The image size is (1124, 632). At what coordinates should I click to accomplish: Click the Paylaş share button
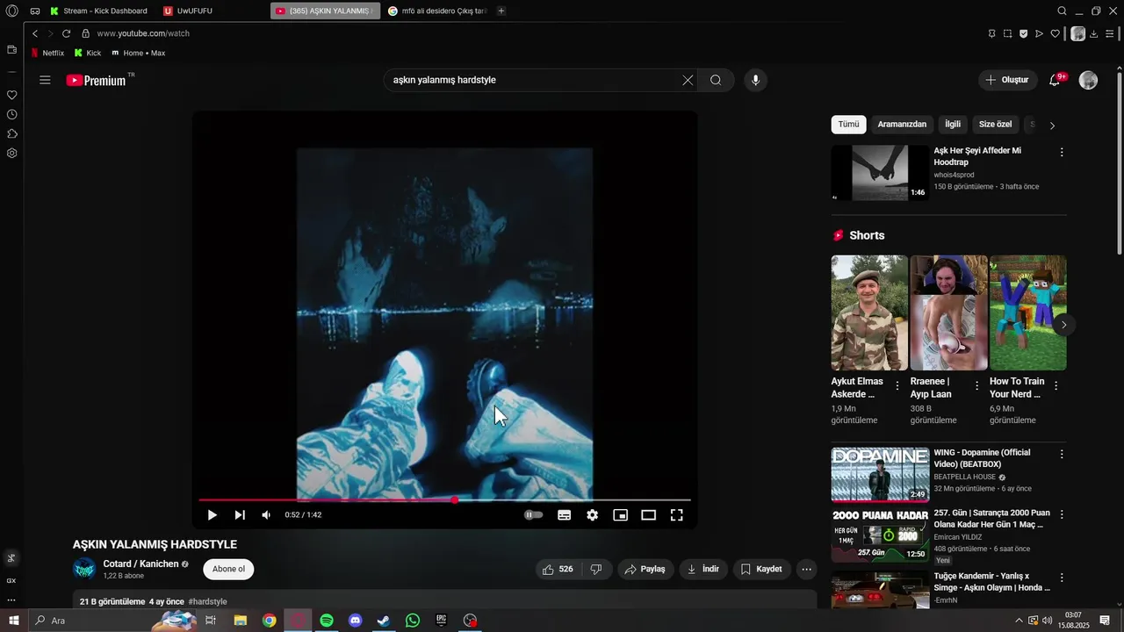pyautogui.click(x=645, y=570)
